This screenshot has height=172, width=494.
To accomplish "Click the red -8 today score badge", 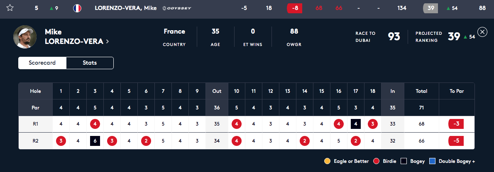I will 295,8.
